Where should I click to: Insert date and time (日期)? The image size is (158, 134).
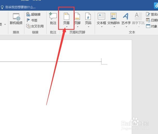(152, 20)
